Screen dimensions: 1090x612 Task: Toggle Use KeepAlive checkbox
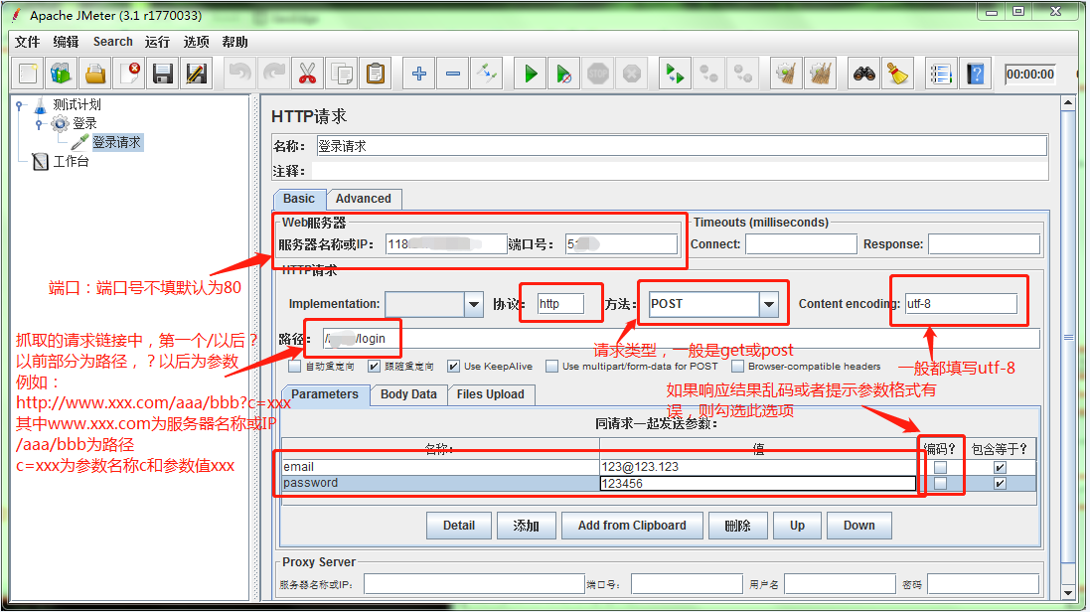click(453, 366)
